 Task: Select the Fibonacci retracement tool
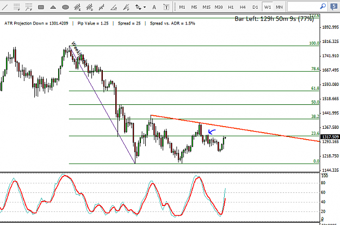coord(17,8)
